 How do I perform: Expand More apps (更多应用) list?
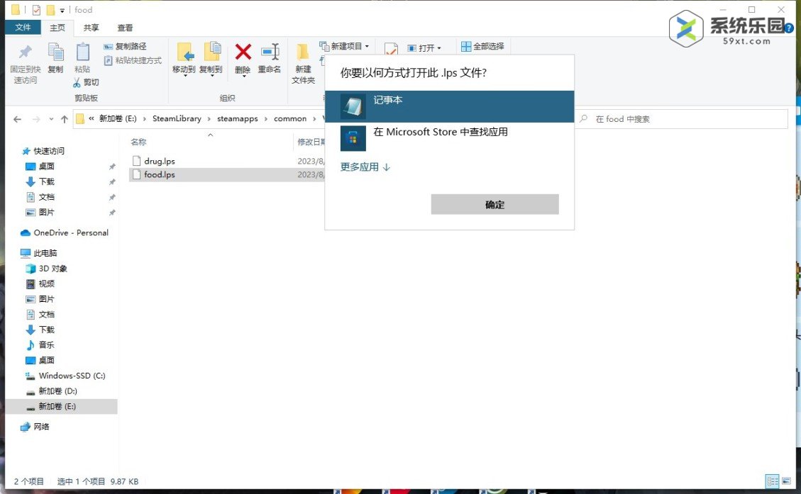[x=365, y=167]
